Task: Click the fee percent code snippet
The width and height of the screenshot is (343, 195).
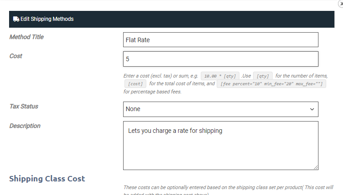Action: coord(271,84)
